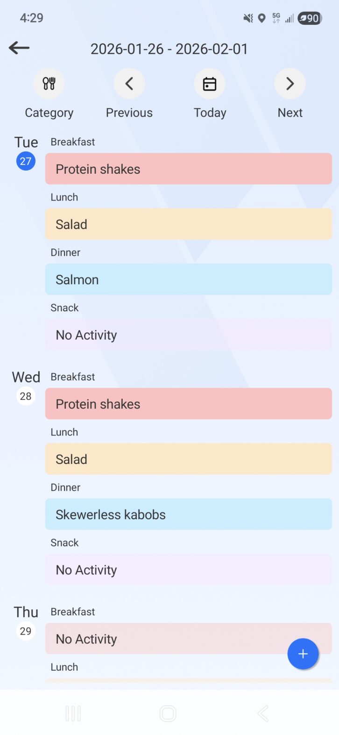The width and height of the screenshot is (339, 735).
Task: Tap the date range title text
Action: tap(169, 49)
